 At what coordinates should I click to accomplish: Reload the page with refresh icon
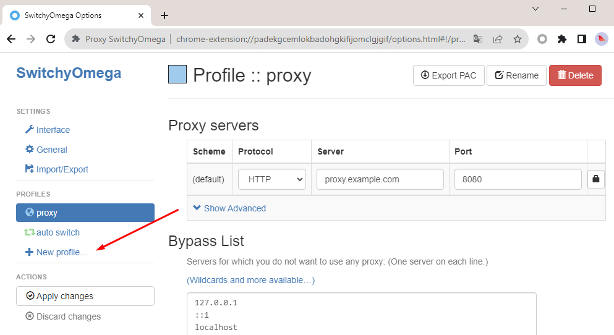[x=51, y=39]
